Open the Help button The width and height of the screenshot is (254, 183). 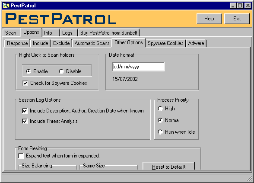209,19
